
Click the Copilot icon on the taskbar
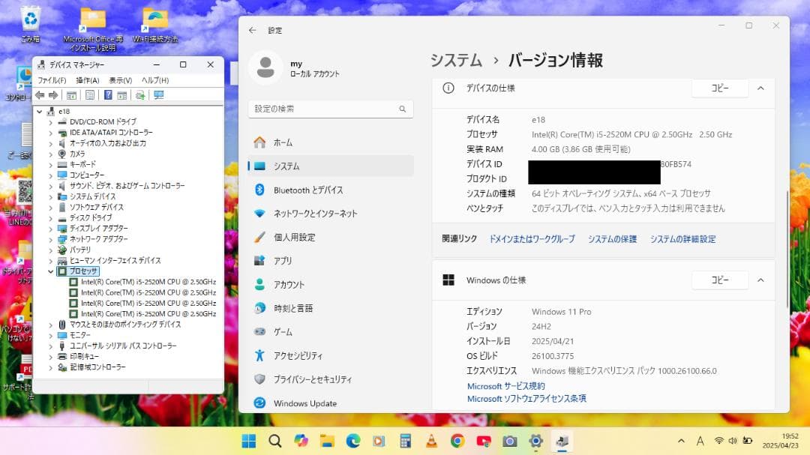301,442
